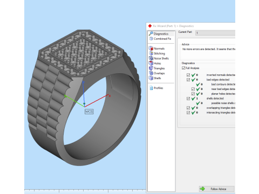Click the "inverted normals detected" text
The image size is (259, 194).
[221, 75]
